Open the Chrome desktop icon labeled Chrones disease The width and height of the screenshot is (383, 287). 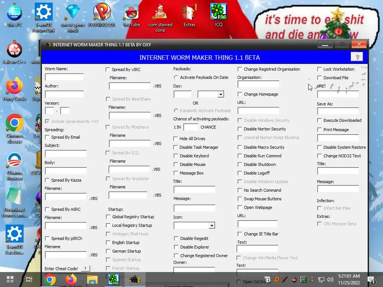(15, 129)
